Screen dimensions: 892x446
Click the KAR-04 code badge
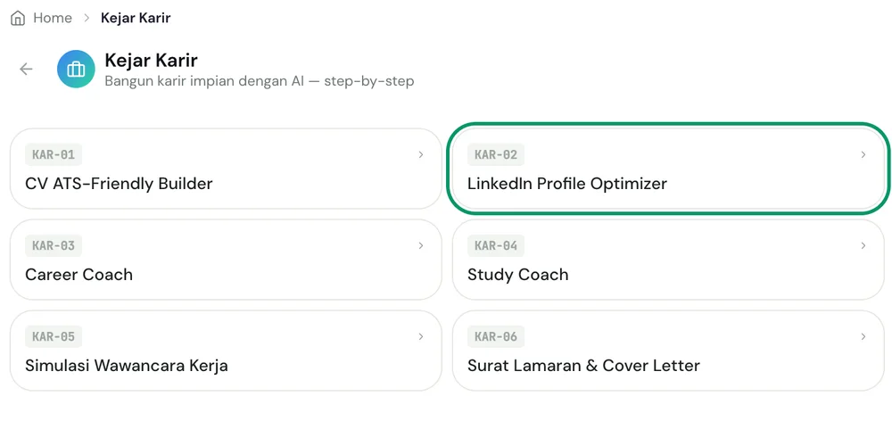(x=496, y=246)
